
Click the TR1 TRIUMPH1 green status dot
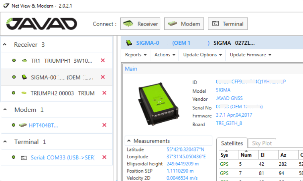[x=14, y=60]
